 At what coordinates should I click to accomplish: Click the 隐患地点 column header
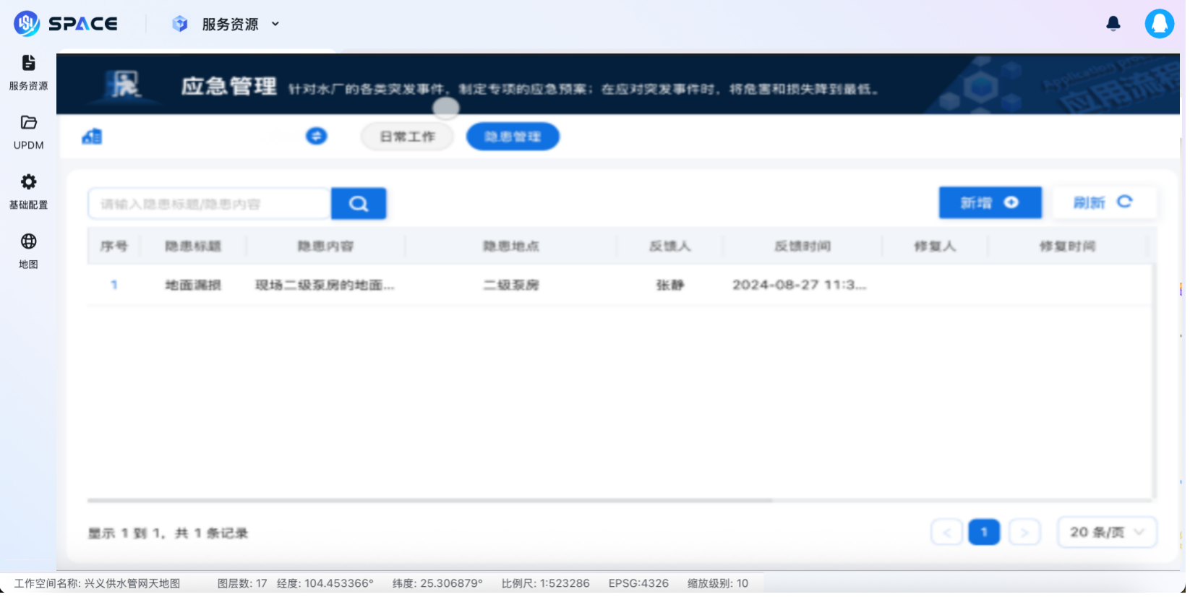click(x=511, y=246)
